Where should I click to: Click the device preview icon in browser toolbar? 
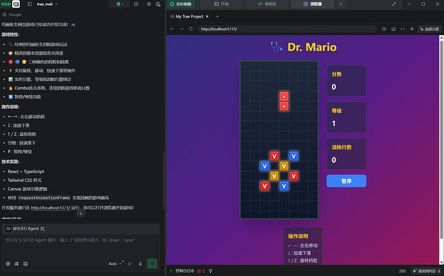[x=393, y=29]
